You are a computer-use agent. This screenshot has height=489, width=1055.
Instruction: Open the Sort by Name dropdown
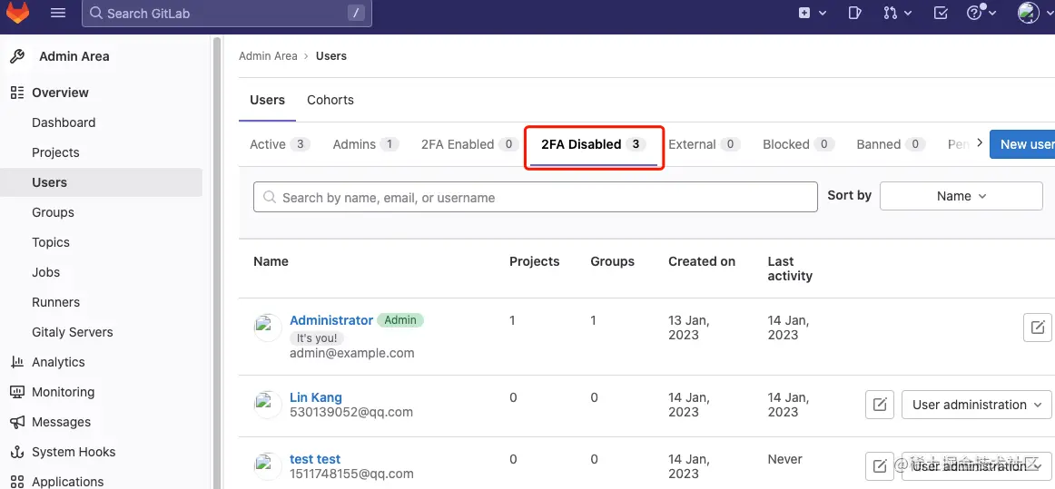pyautogui.click(x=961, y=196)
